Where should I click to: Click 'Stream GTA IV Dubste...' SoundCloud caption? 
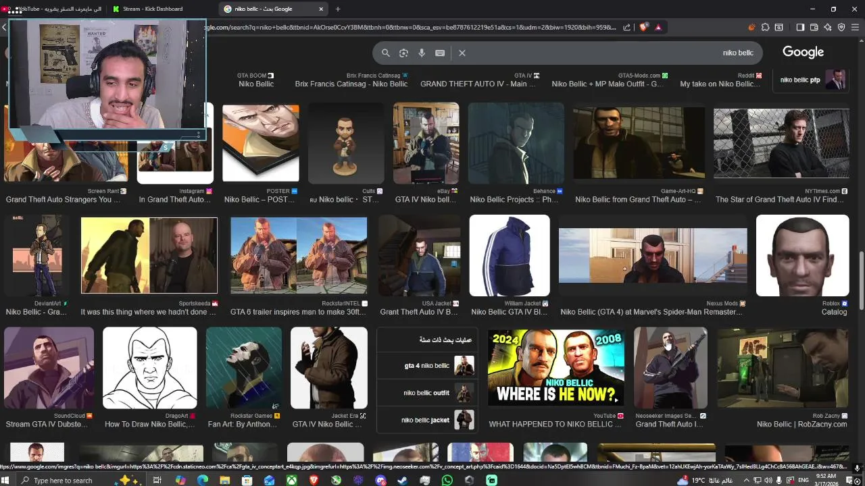(47, 424)
